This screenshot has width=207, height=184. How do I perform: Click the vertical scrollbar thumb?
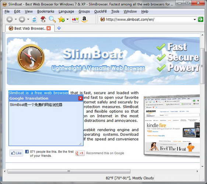202,66
